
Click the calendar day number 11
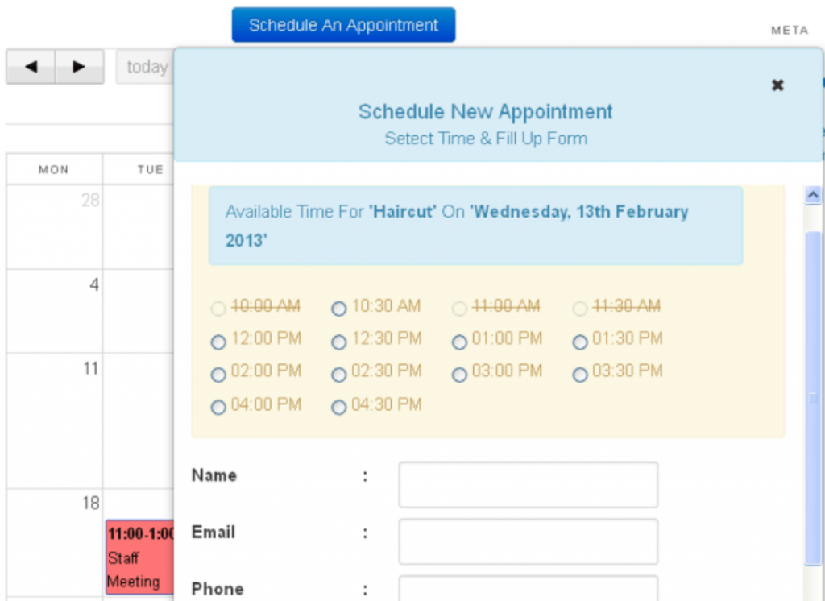90,368
